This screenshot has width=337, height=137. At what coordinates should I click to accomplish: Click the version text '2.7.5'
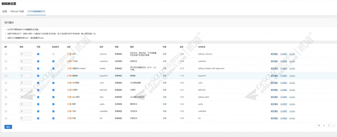(x=182, y=69)
